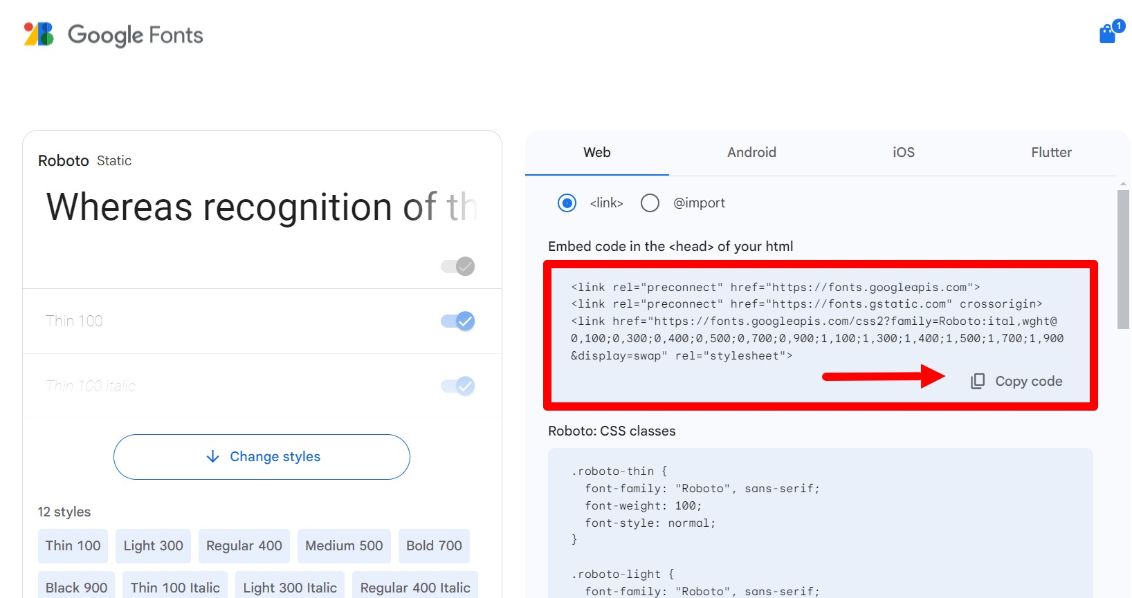
Task: Click the .roboto-light CSS class line
Action: tap(623, 574)
